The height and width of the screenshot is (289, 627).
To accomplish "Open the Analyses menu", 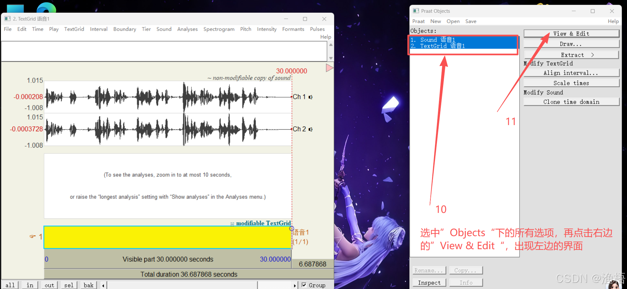I will [187, 29].
